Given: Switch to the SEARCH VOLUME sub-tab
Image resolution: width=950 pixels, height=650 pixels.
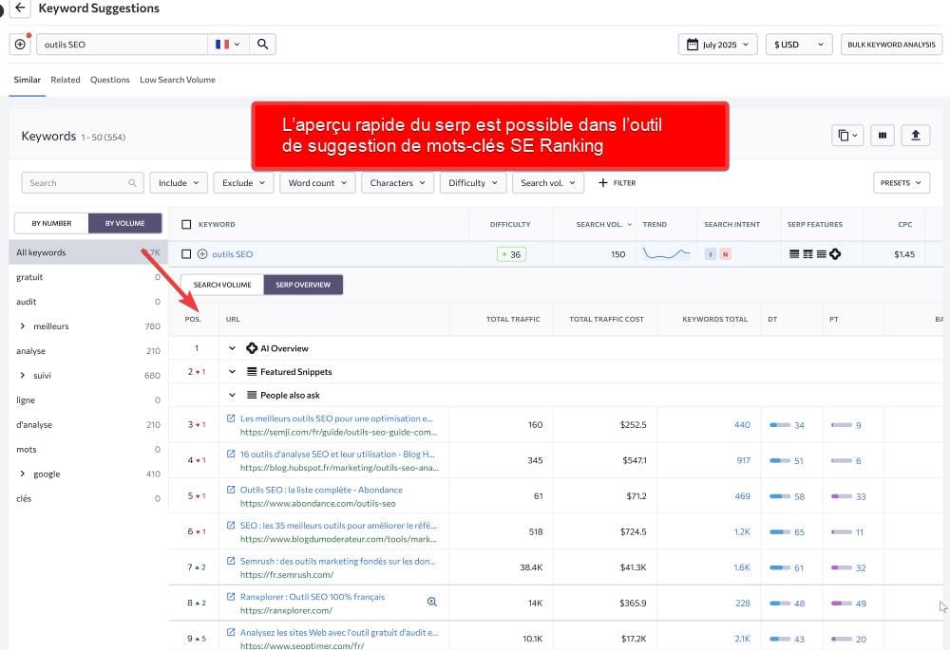Looking at the screenshot, I should [222, 285].
